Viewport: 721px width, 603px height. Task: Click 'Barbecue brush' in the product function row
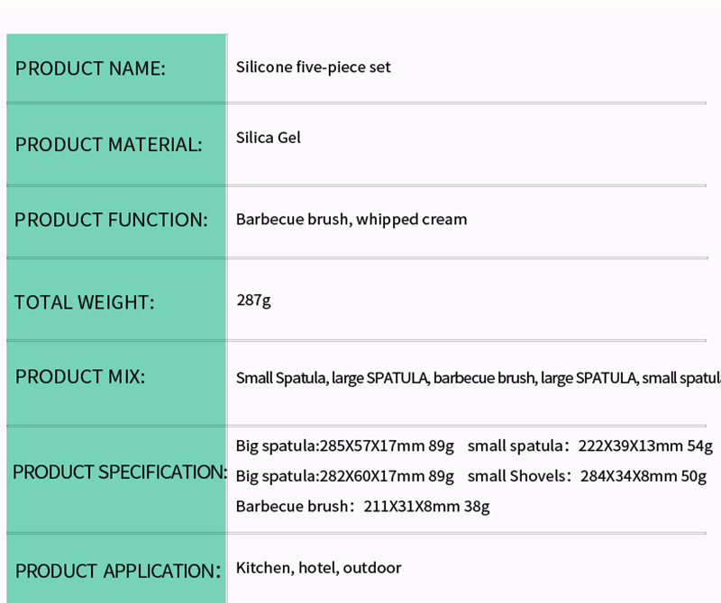[292, 219]
